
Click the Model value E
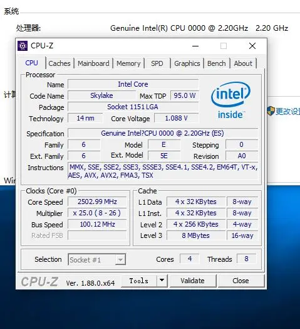164,145
